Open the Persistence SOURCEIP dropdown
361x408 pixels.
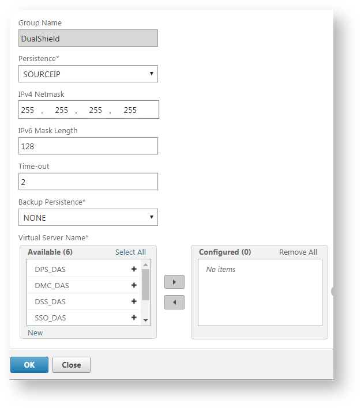88,74
